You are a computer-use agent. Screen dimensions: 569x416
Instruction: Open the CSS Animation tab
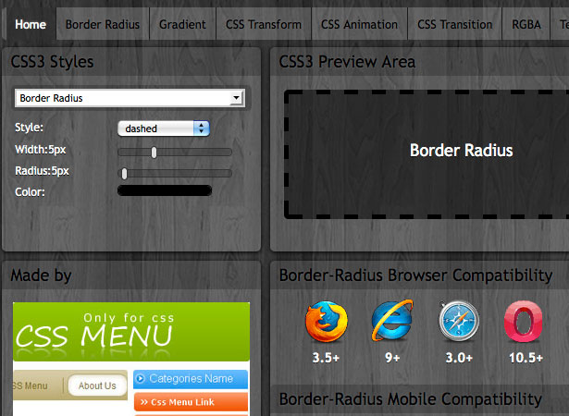[359, 24]
